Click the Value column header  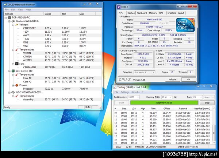[52, 14]
